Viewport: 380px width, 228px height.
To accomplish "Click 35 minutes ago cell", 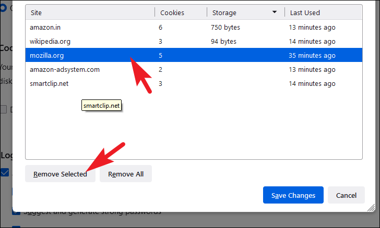I will click(x=312, y=55).
